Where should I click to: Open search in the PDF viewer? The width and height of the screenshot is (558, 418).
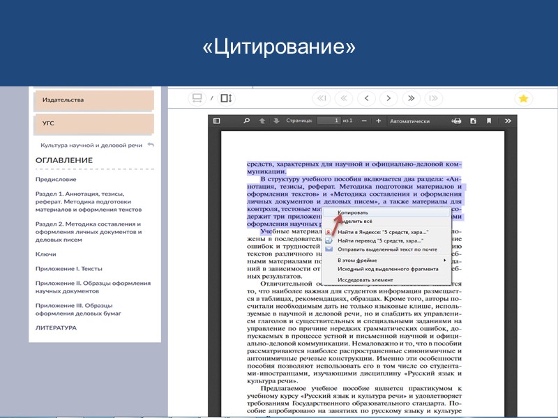246,121
